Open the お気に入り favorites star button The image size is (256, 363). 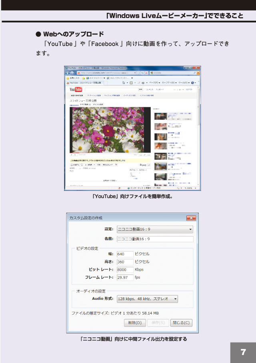point(73,78)
